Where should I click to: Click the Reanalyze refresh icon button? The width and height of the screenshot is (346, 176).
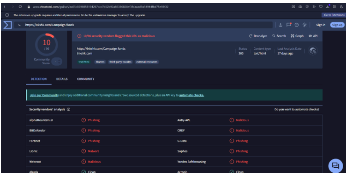coord(258,36)
